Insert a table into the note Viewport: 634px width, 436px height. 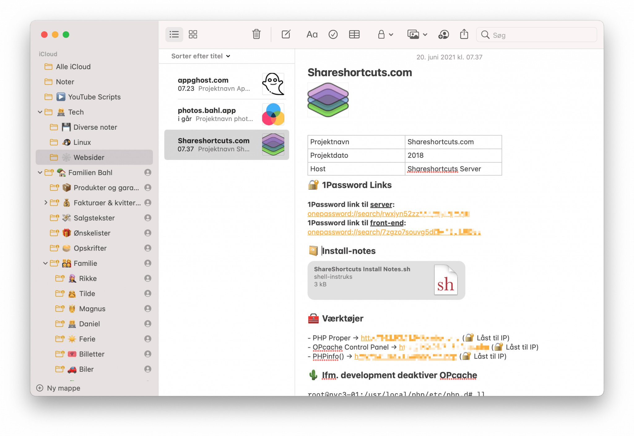pos(354,35)
